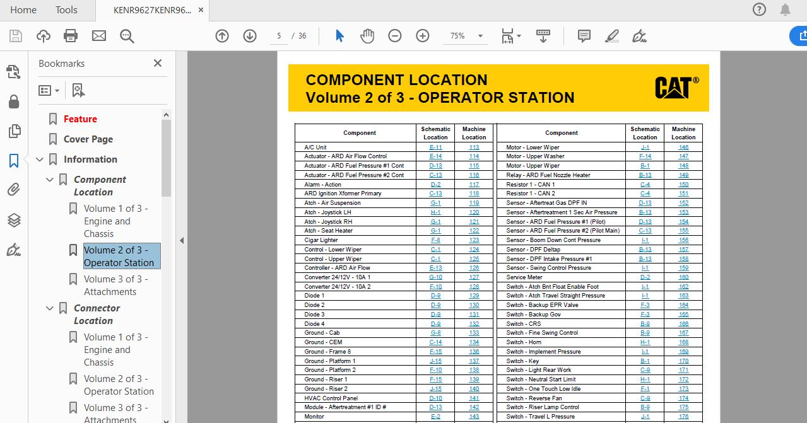Click the email envelope icon

point(99,36)
